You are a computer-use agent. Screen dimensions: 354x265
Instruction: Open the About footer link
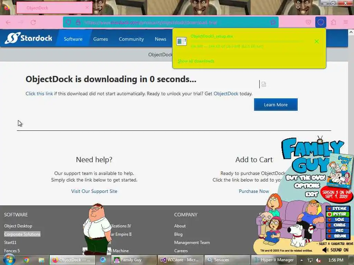click(180, 226)
